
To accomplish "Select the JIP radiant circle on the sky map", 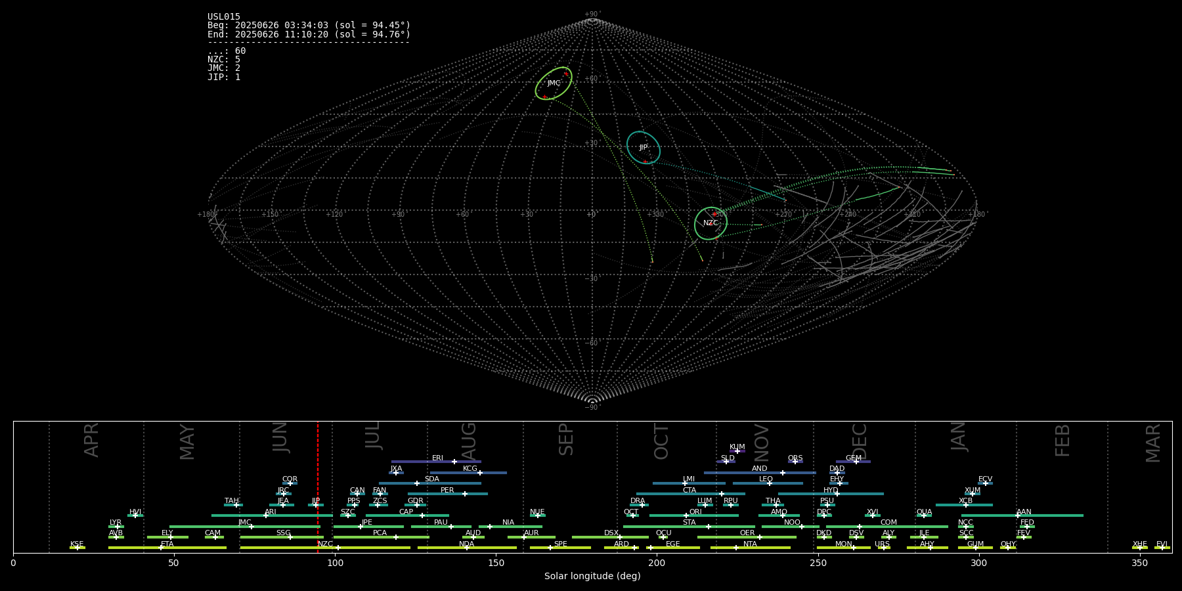I will point(643,148).
